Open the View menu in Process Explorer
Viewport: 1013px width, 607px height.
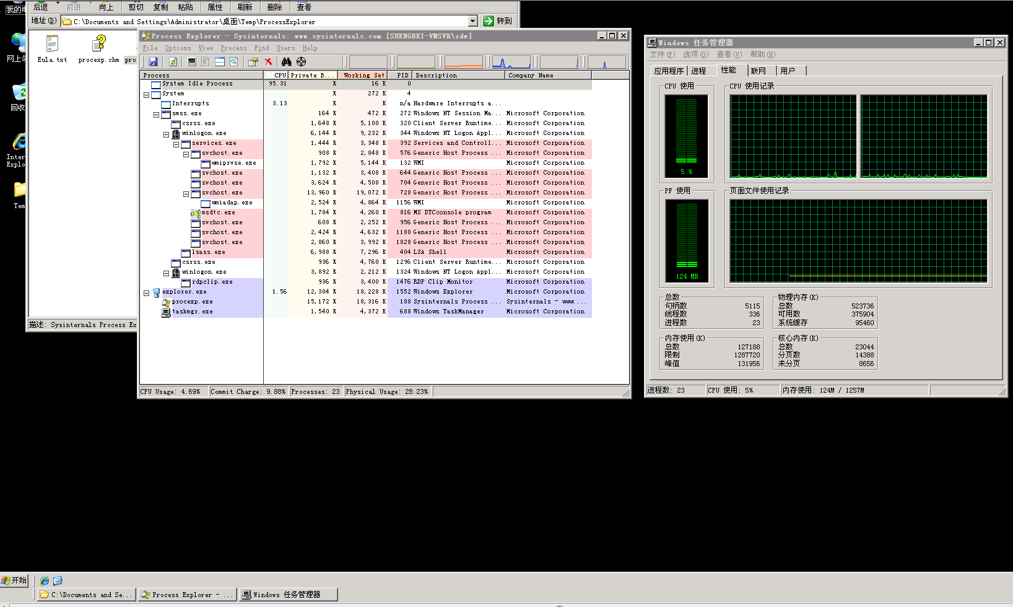tap(206, 48)
